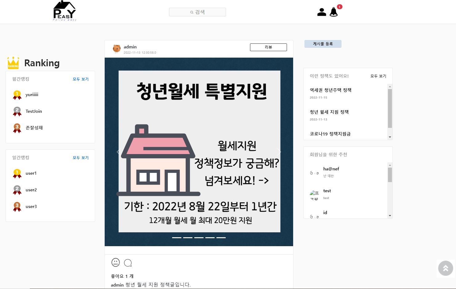Click the 리뷰 button on post
The width and height of the screenshot is (456, 289).
pyautogui.click(x=268, y=47)
